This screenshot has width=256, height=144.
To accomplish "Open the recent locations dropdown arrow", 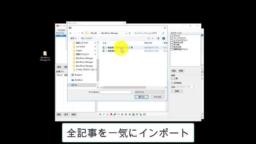I will coord(79,33).
